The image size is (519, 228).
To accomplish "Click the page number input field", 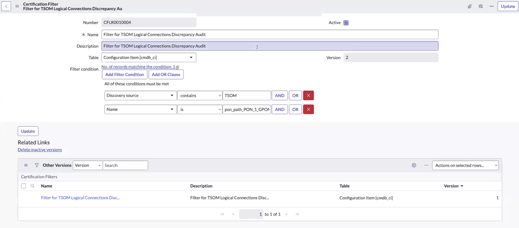I will (x=251, y=214).
